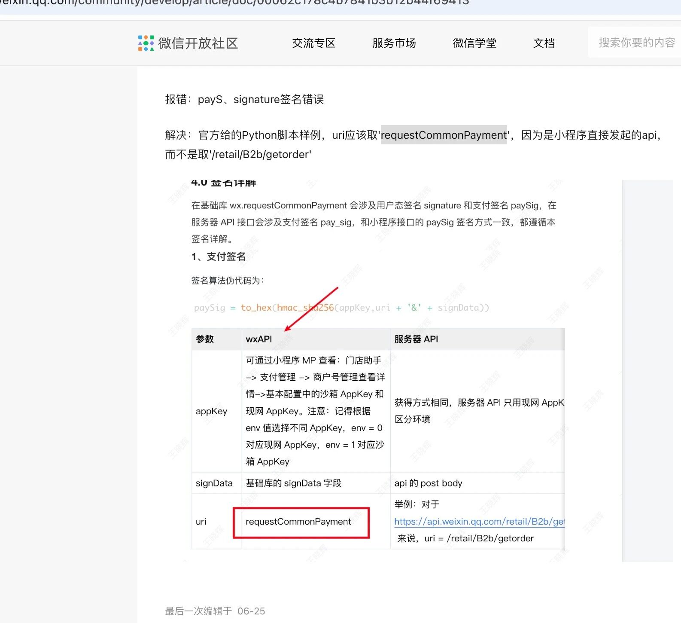Click the WeChat Open Community logo icon
681x623 pixels.
tap(146, 43)
